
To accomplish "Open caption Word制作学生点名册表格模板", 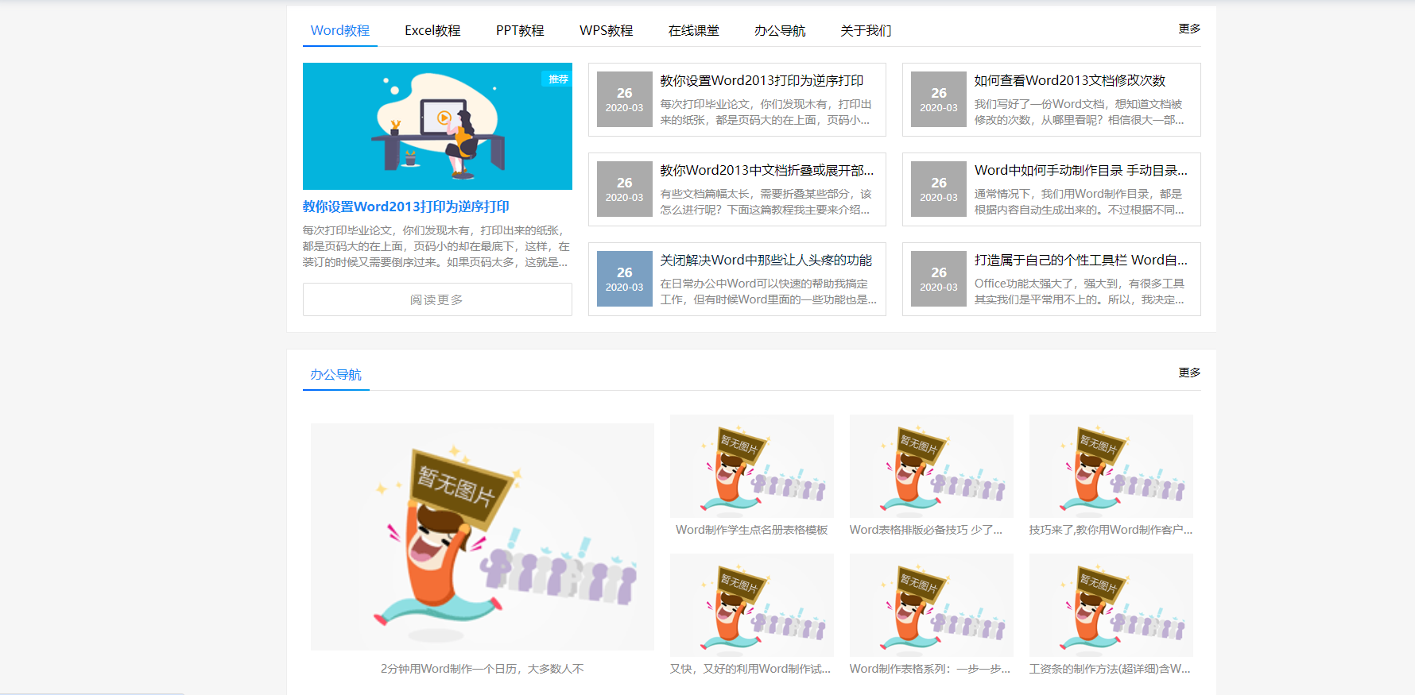I will [x=752, y=530].
